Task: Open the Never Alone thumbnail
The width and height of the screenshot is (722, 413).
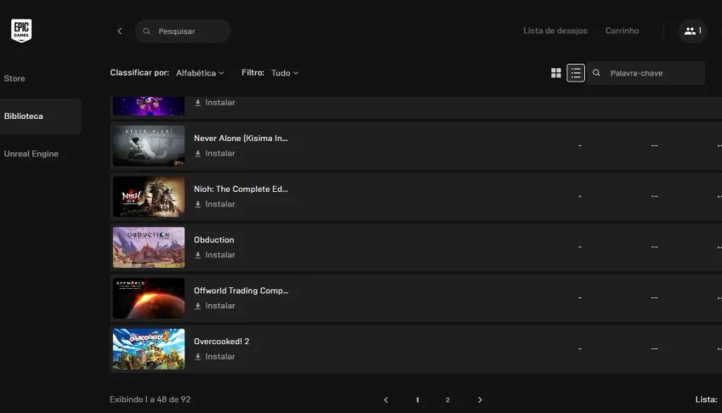Action: point(149,146)
